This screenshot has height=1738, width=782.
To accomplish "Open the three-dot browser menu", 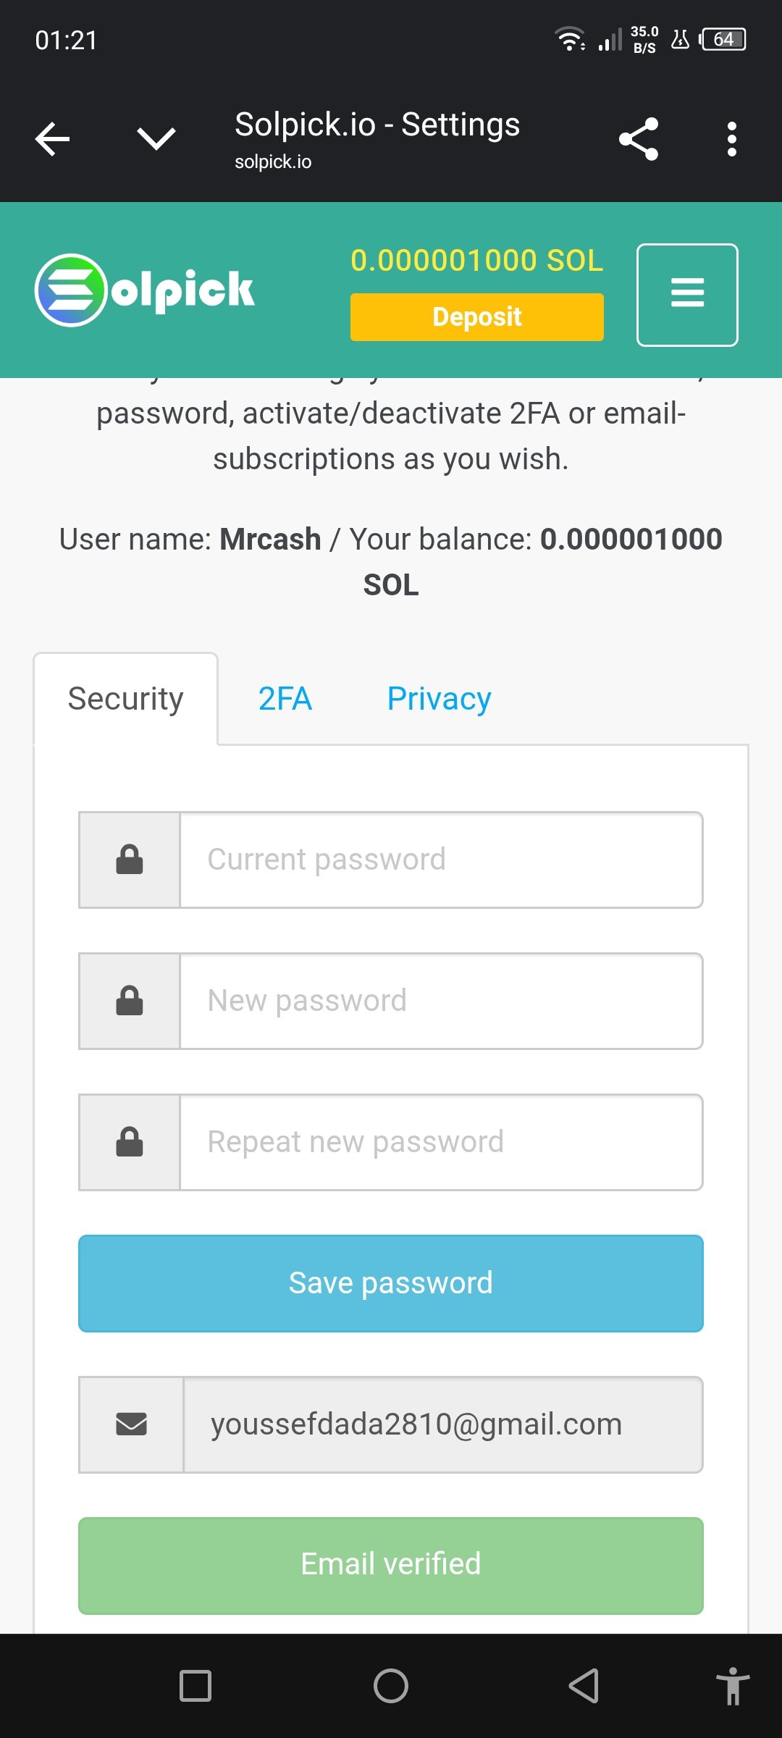I will pos(732,139).
